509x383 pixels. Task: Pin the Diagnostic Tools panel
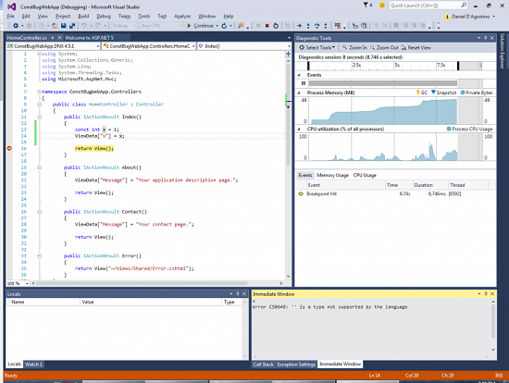click(x=486, y=38)
